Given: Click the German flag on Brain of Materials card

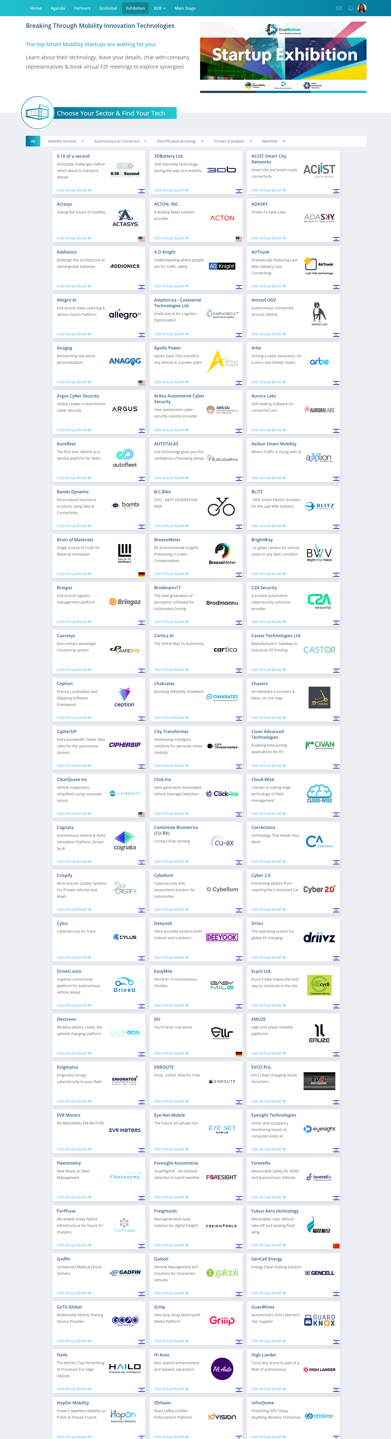Looking at the screenshot, I should (142, 574).
